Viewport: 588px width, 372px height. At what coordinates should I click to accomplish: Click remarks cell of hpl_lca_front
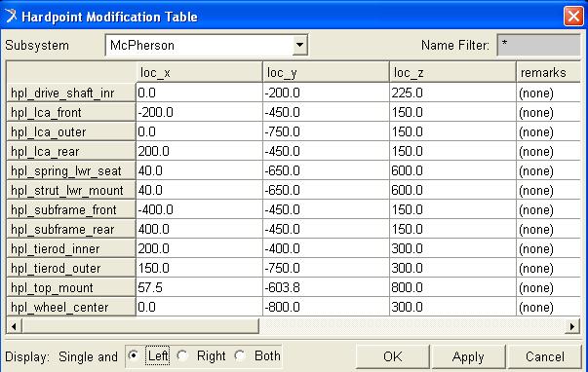point(549,112)
